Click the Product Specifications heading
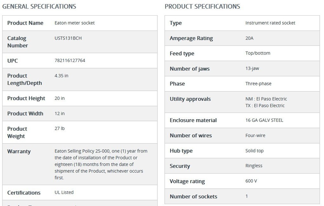This screenshot has height=206, width=324. (202, 6)
